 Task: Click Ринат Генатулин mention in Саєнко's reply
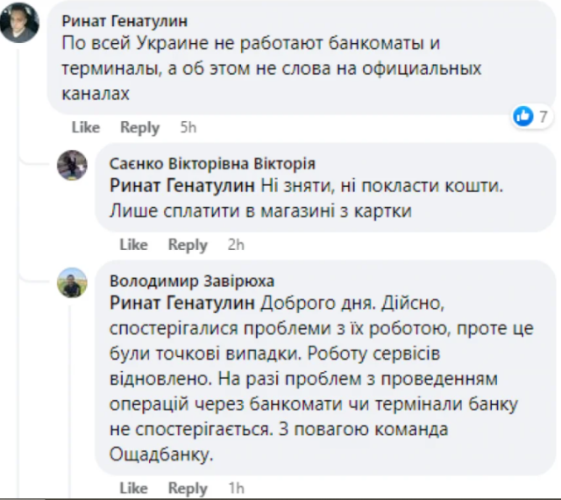click(182, 186)
